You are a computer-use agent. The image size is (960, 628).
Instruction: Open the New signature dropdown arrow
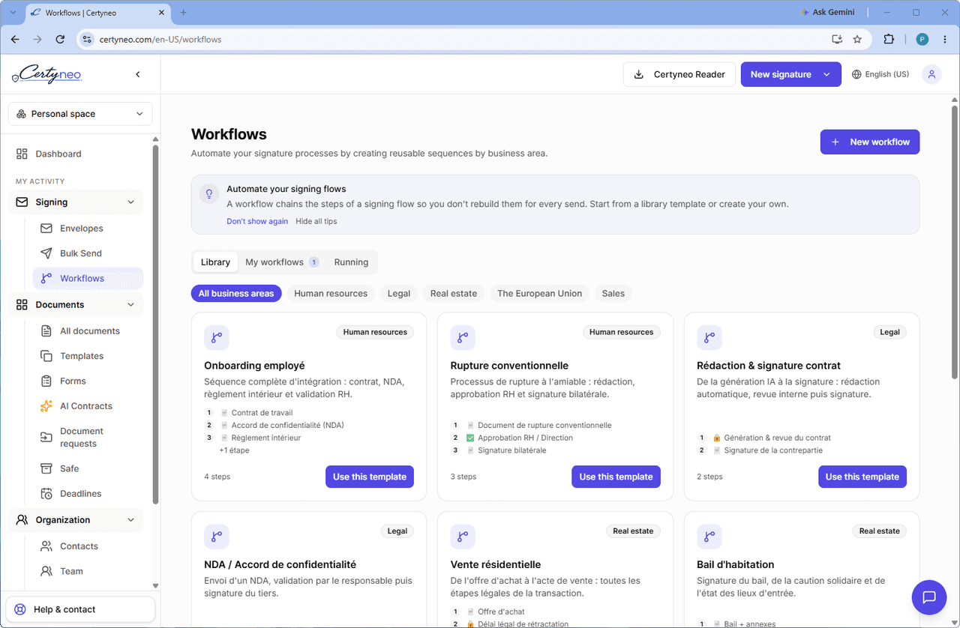tap(827, 74)
